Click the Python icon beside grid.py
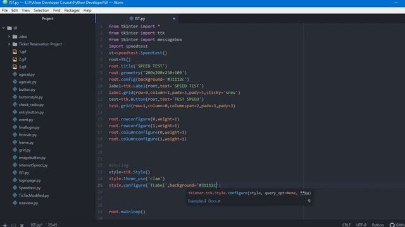The image size is (405, 227). (x=15, y=150)
